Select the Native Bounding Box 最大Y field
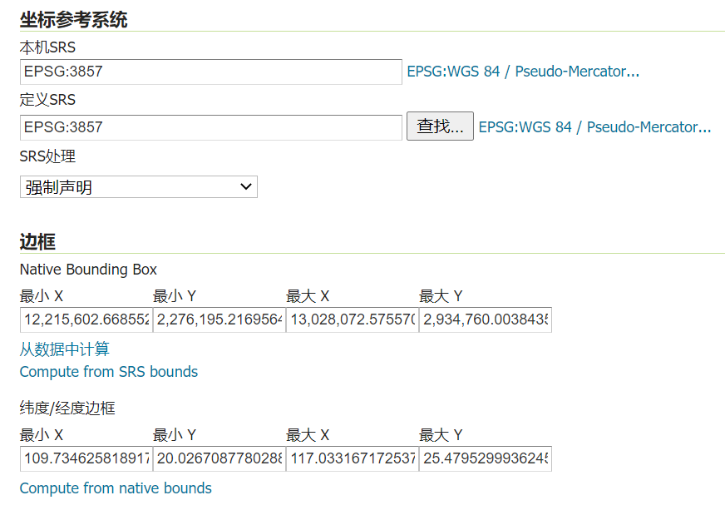 [483, 319]
